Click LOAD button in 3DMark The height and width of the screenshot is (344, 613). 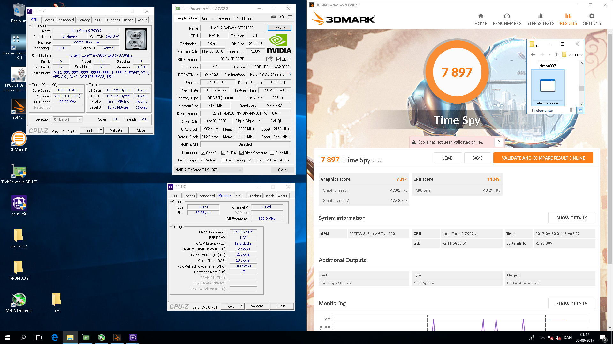[448, 158]
